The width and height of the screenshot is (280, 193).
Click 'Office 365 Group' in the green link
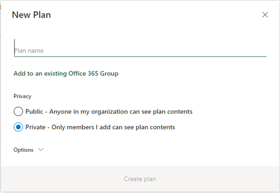click(94, 73)
